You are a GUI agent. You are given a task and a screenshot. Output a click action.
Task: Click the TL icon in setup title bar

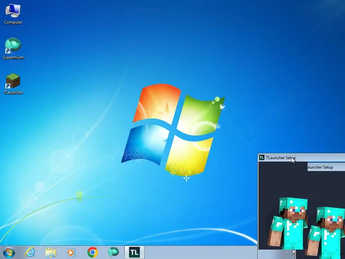coord(261,157)
